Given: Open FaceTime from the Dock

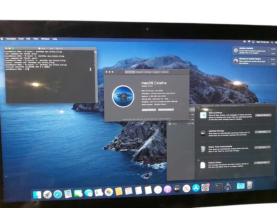Looking at the screenshot, I should 78,193.
